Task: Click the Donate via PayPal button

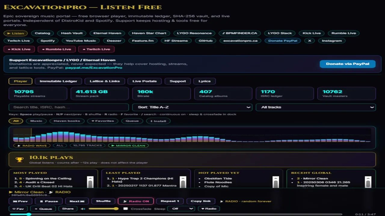Action: pos(348,64)
